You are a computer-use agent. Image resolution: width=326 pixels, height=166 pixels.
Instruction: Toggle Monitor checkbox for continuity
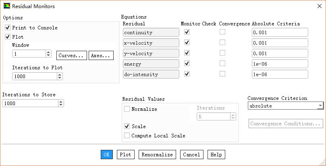click(x=187, y=32)
